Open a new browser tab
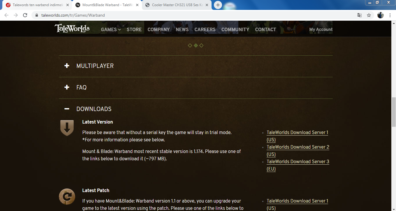This screenshot has height=211, width=396. pos(218,5)
